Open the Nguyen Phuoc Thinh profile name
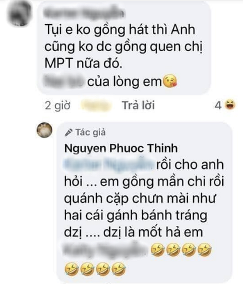 coord(121,148)
